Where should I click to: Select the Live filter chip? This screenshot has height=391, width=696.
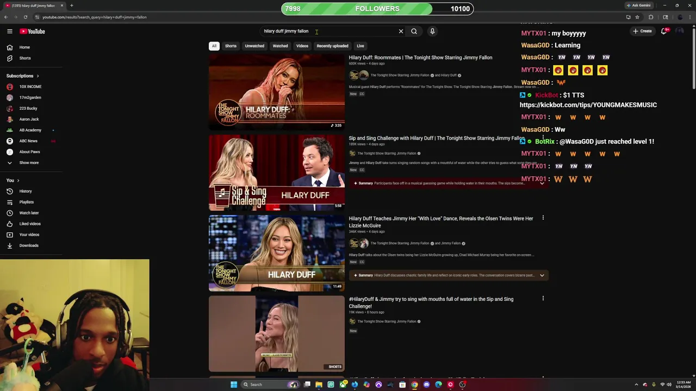click(x=361, y=46)
